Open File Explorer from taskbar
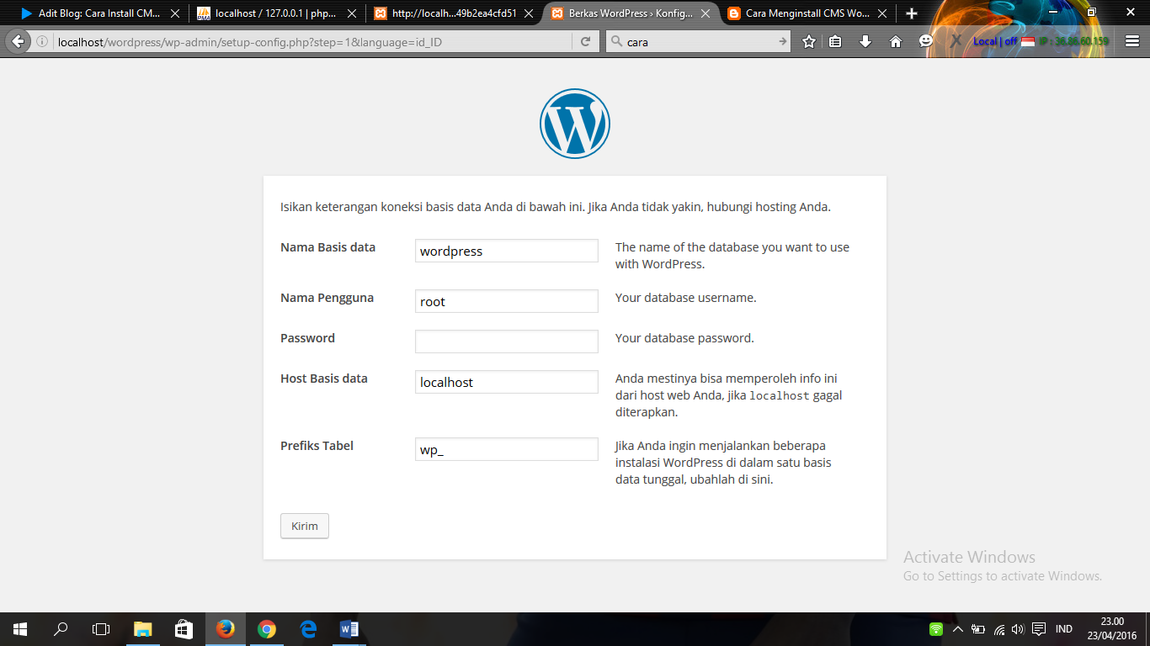Screen dimensions: 1150x646 click(143, 629)
